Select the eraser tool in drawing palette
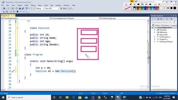 155,4
